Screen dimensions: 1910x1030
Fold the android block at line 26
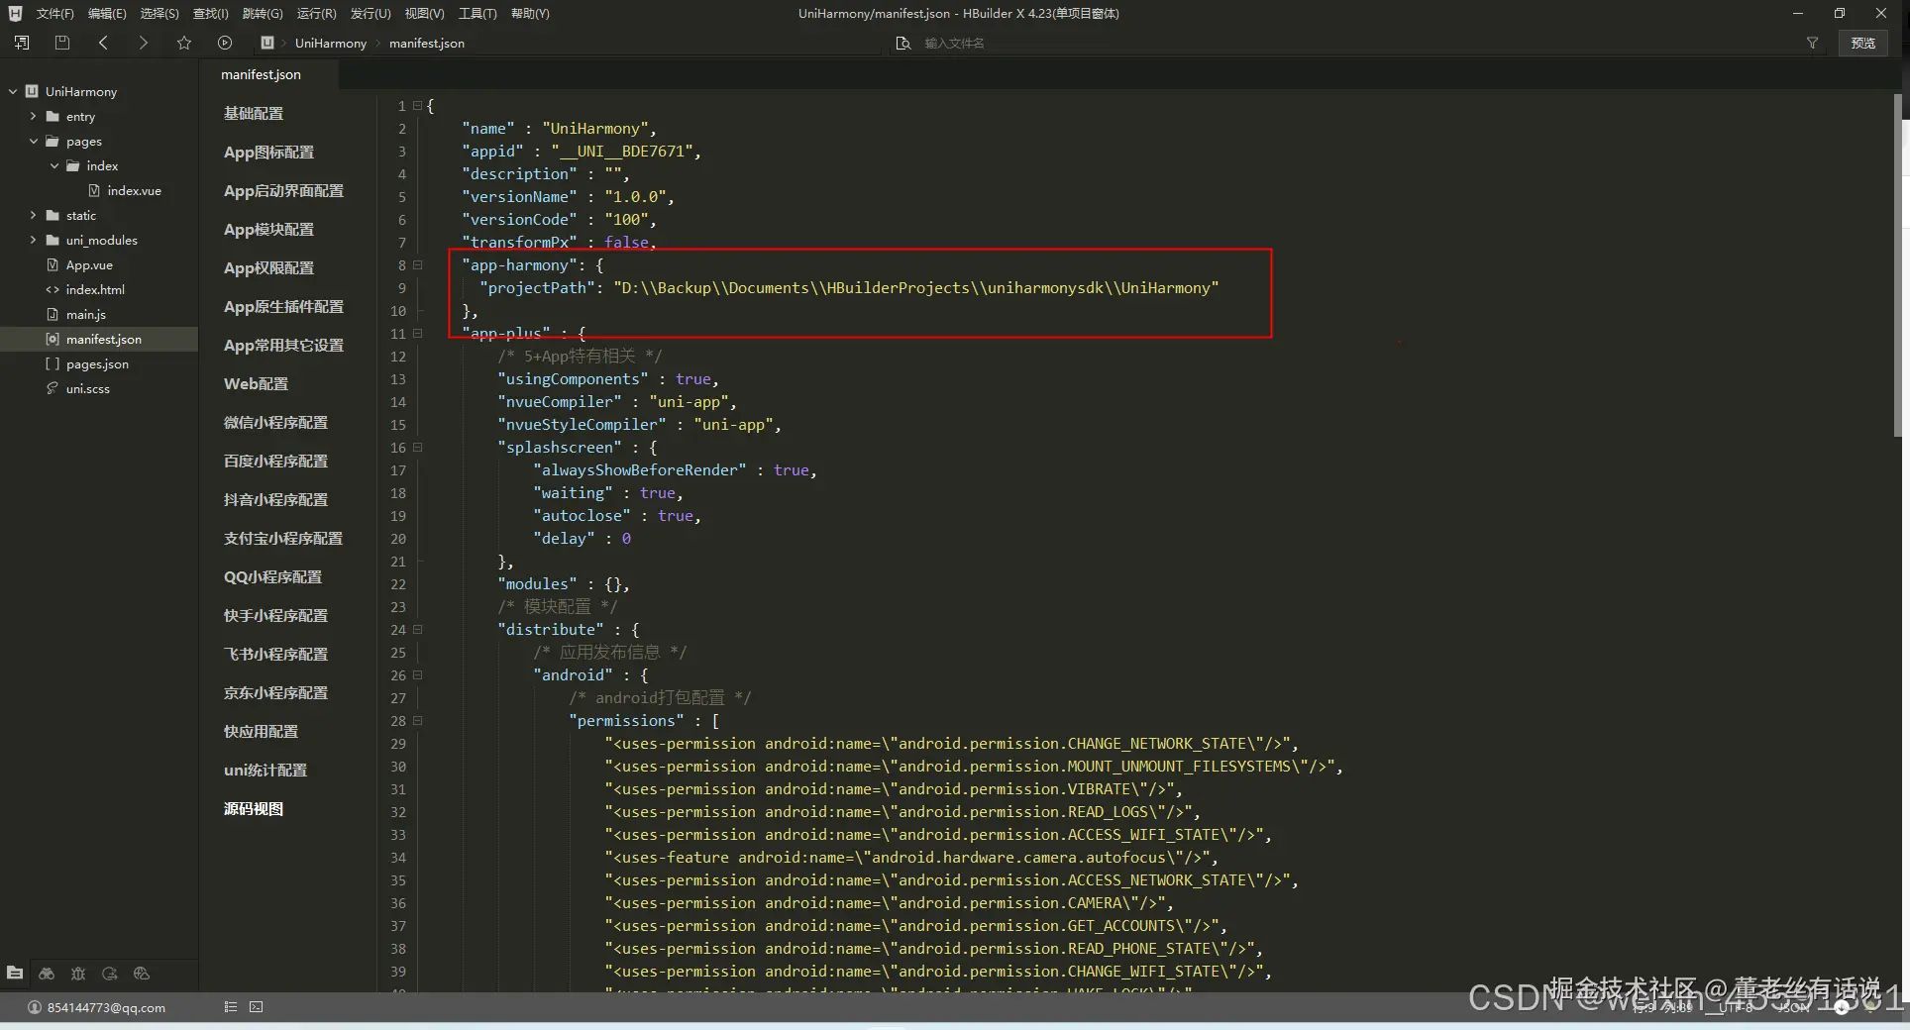418,674
